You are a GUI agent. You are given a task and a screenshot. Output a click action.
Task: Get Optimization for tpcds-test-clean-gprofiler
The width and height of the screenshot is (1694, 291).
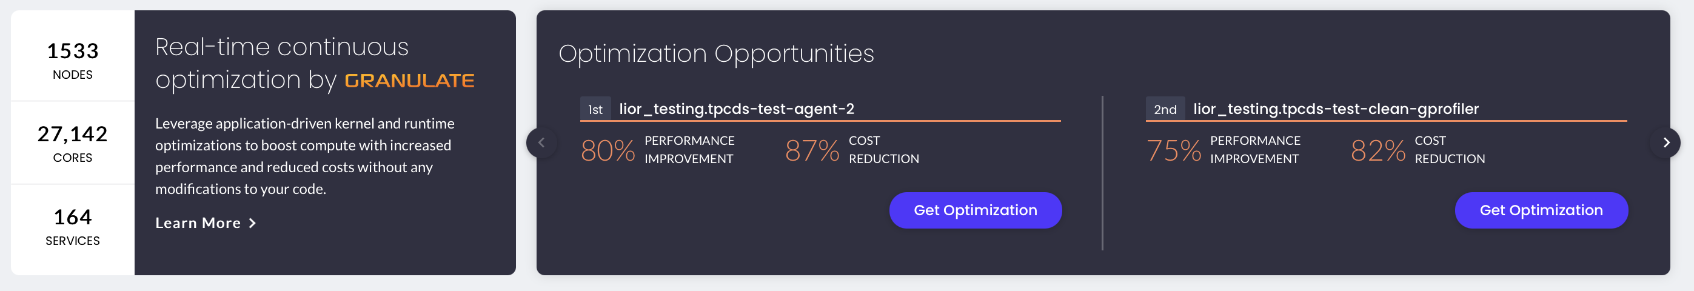[1541, 210]
